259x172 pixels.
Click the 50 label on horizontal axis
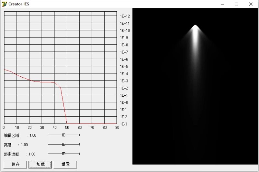tap(67, 127)
